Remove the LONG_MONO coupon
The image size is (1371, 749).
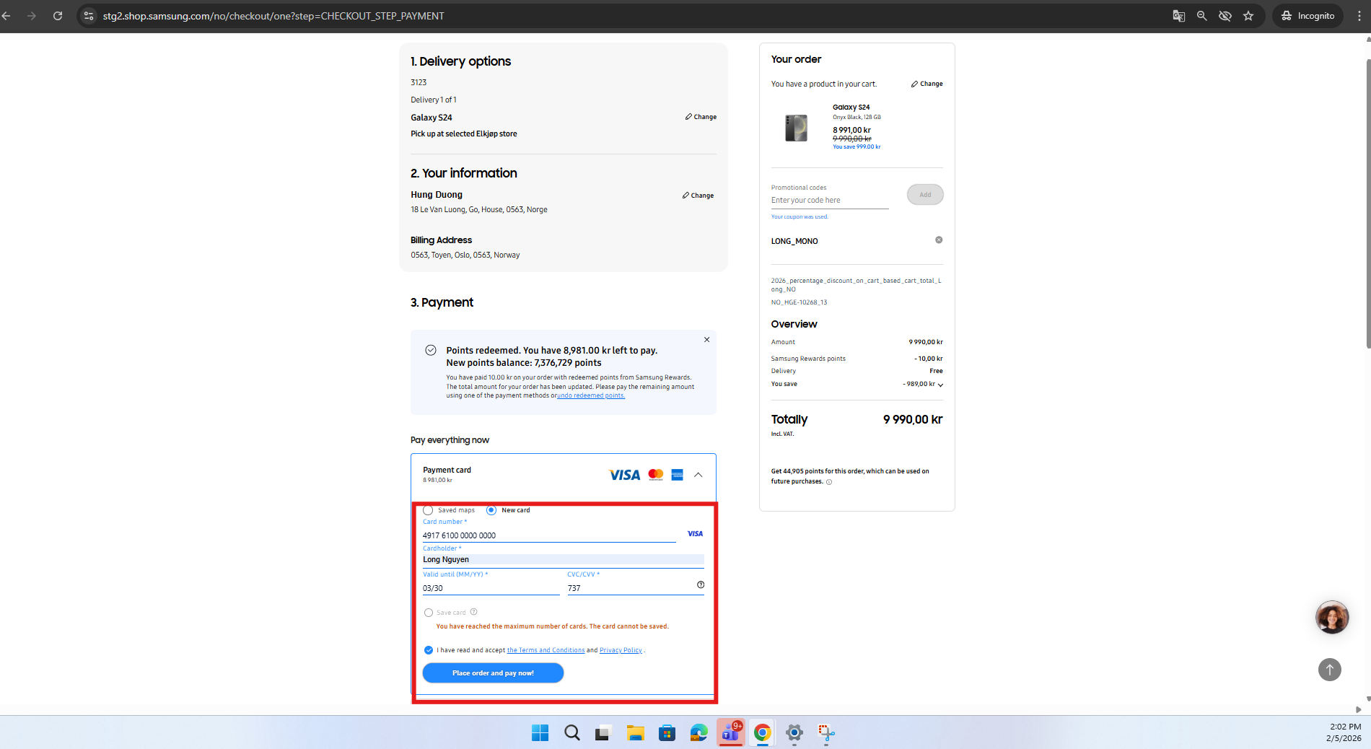939,240
